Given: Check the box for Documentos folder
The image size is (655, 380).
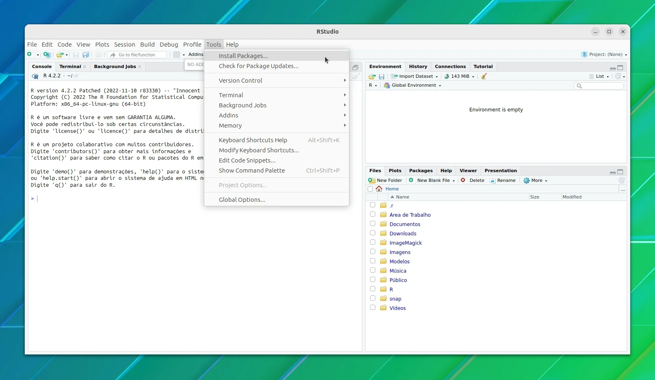Looking at the screenshot, I should (x=372, y=224).
